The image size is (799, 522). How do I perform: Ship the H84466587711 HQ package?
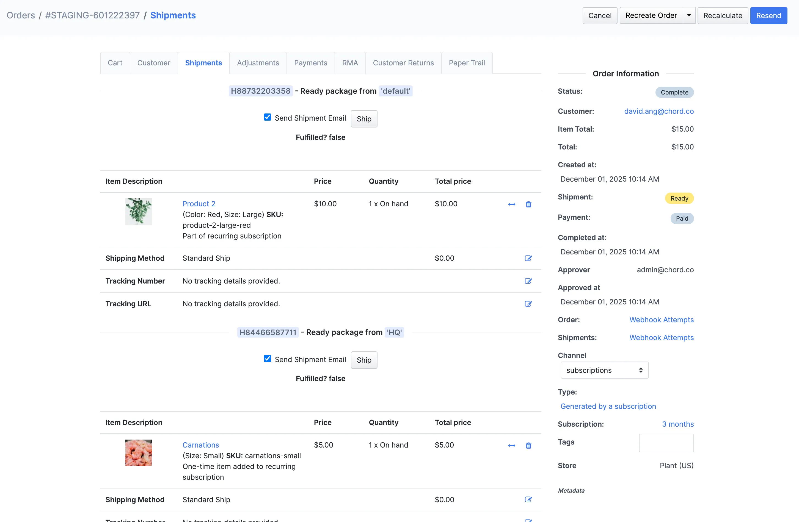364,360
